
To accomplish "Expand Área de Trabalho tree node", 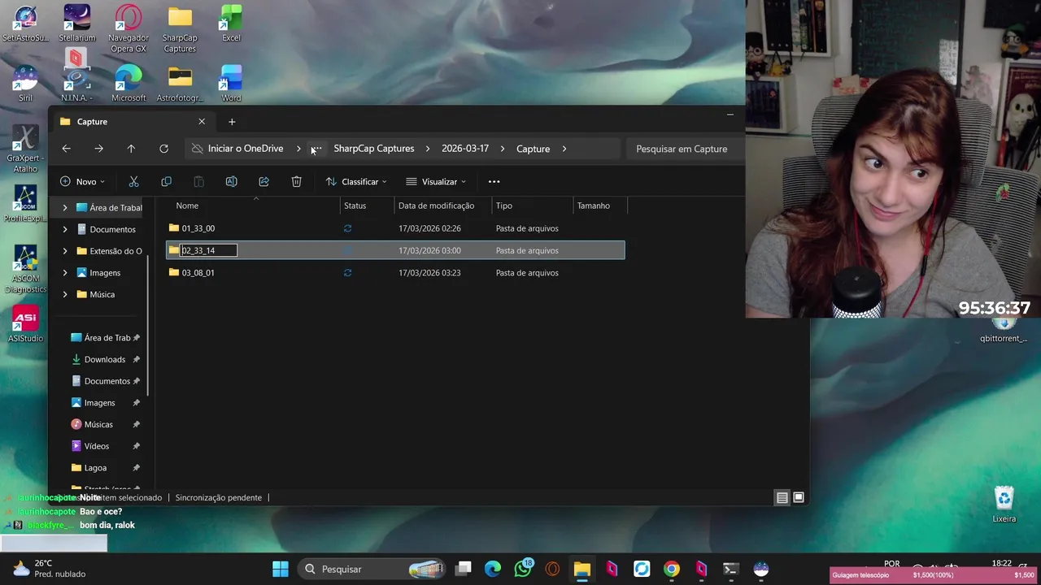I will tap(65, 207).
